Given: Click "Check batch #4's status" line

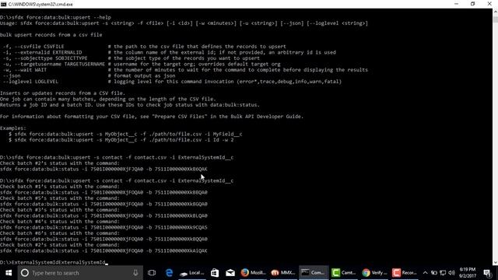Looking at the screenshot, I should [60, 222].
